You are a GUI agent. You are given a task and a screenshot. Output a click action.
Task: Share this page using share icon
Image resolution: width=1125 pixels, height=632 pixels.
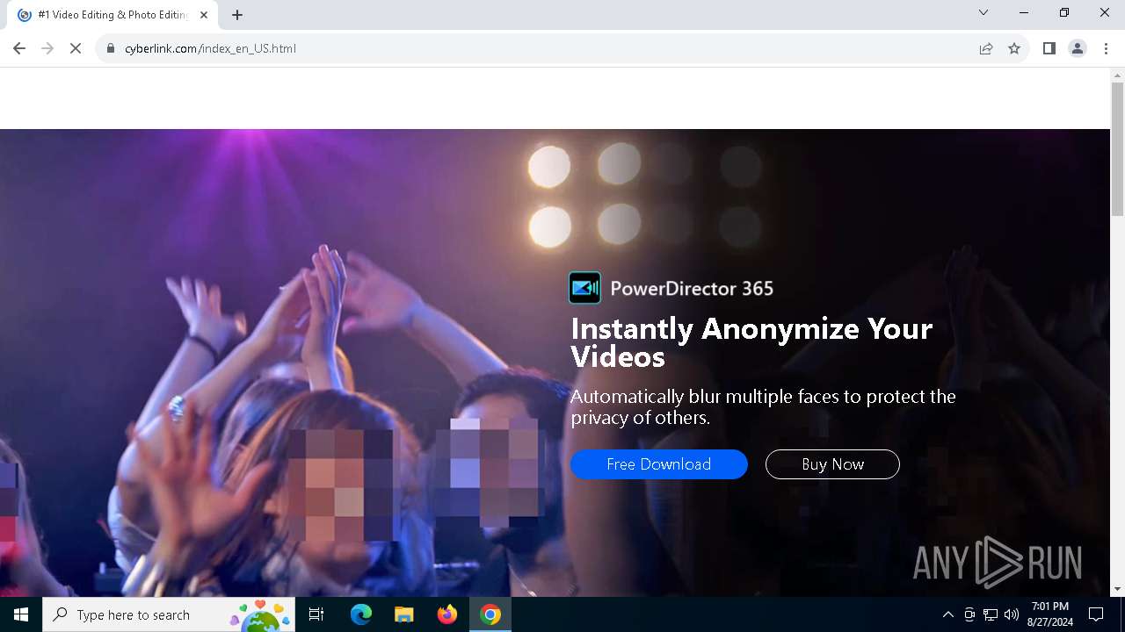click(986, 48)
